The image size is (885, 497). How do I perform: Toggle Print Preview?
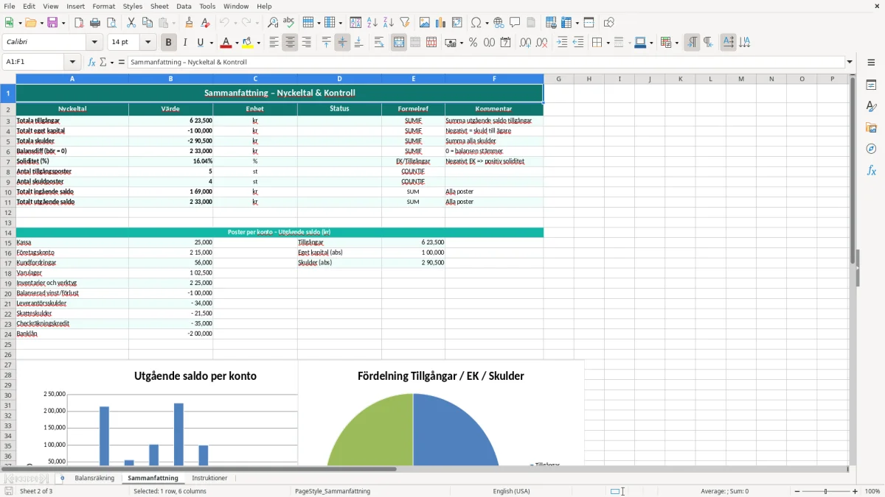[x=111, y=23]
